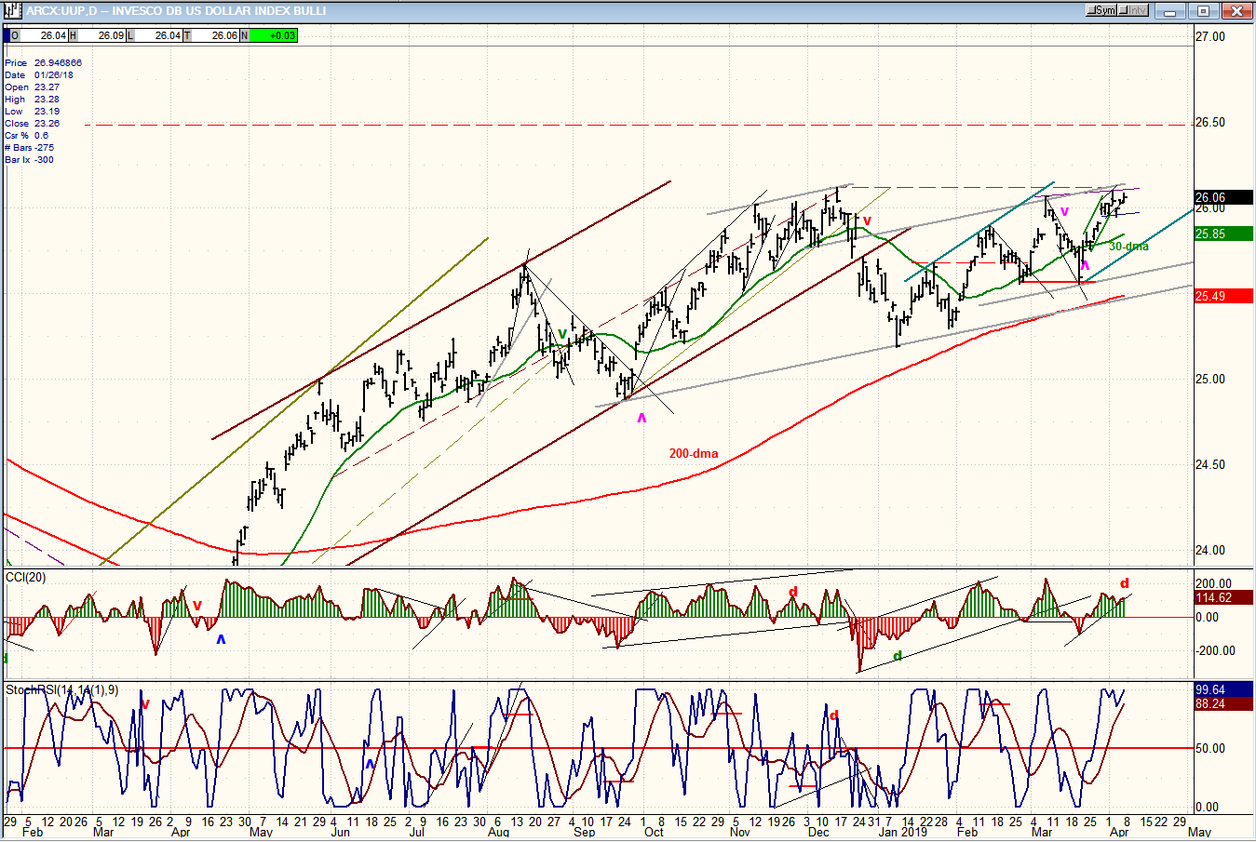The width and height of the screenshot is (1256, 842).
Task: Click the Low price field showing 26.04
Action: pyautogui.click(x=158, y=35)
